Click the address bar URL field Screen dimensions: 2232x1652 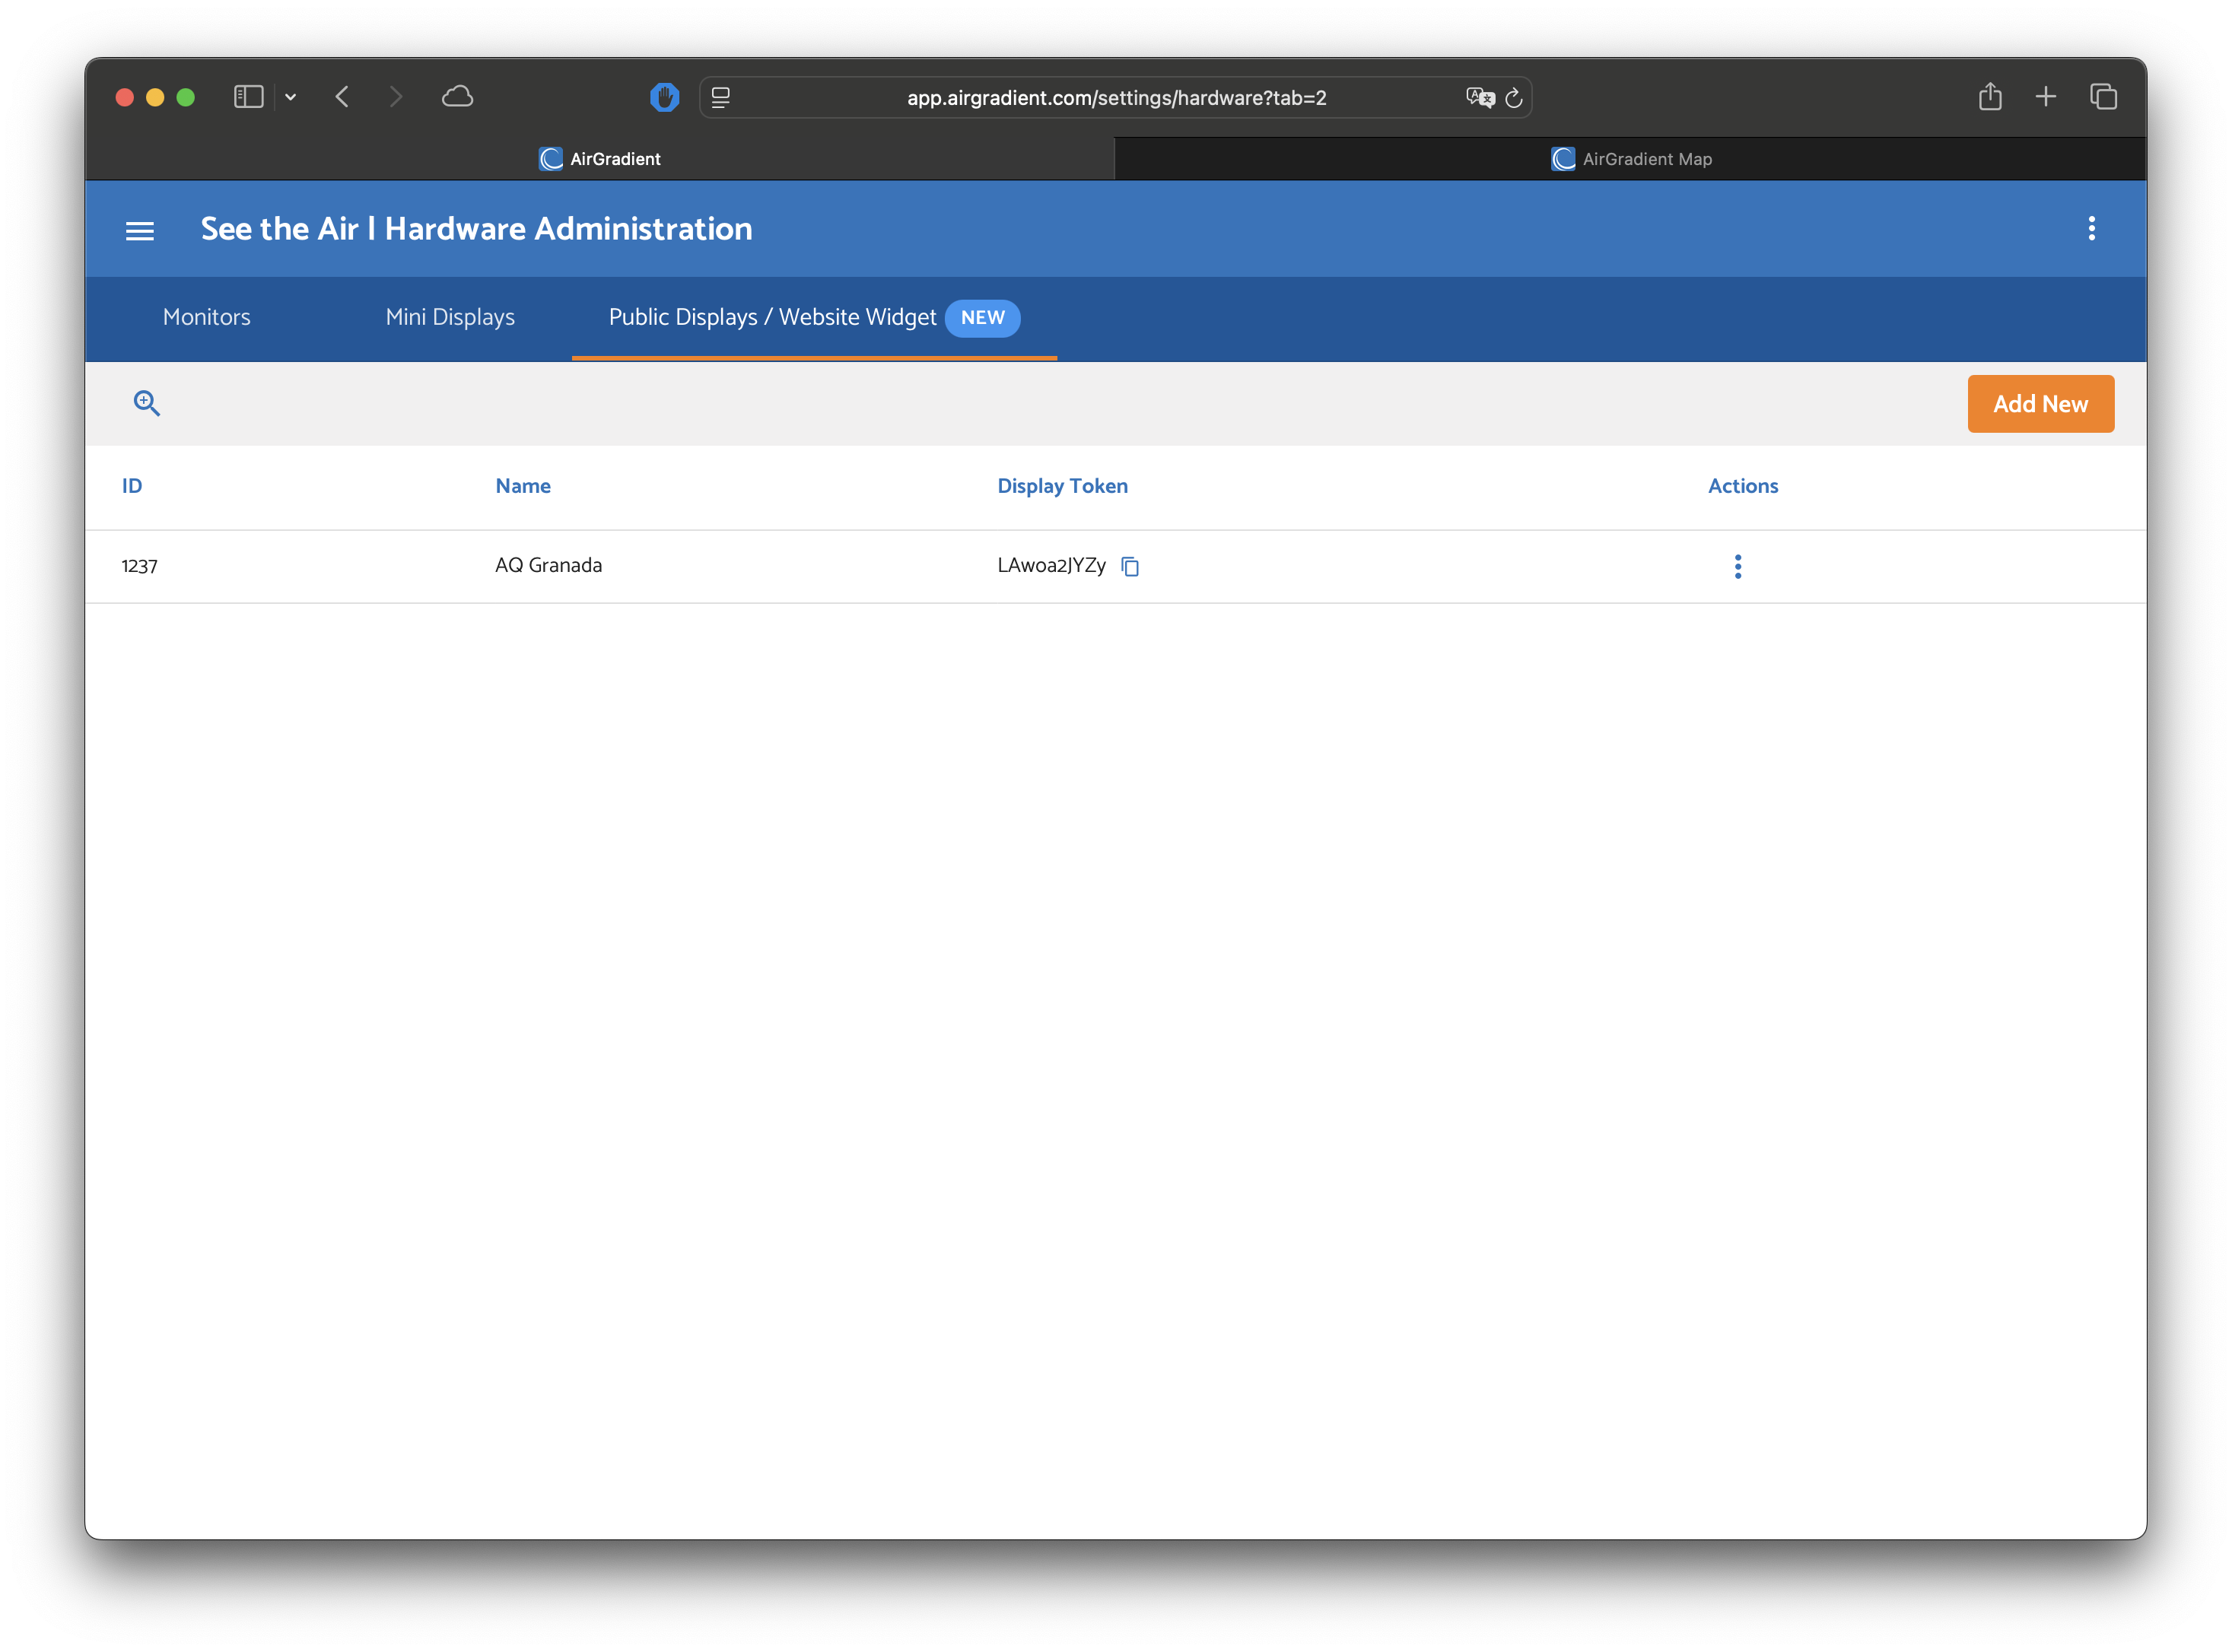(1116, 98)
